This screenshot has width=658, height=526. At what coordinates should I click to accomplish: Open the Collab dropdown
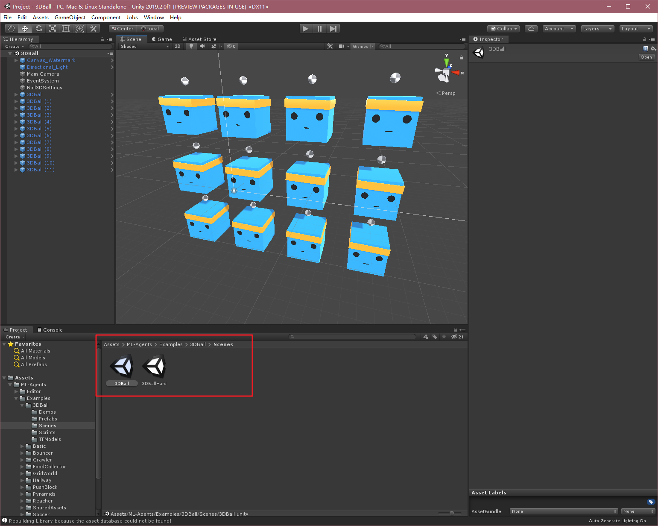click(504, 29)
